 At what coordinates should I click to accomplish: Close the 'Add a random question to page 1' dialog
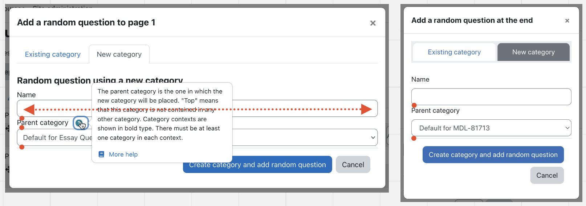coord(373,23)
